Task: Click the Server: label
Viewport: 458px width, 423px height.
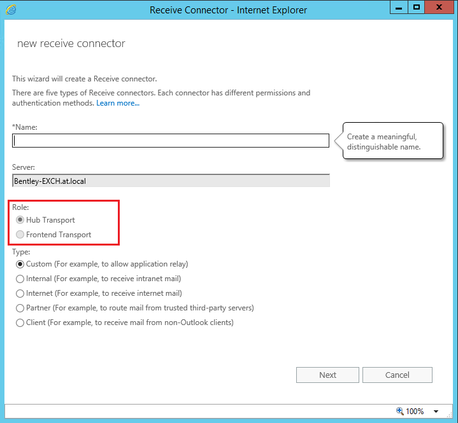Action: click(24, 167)
